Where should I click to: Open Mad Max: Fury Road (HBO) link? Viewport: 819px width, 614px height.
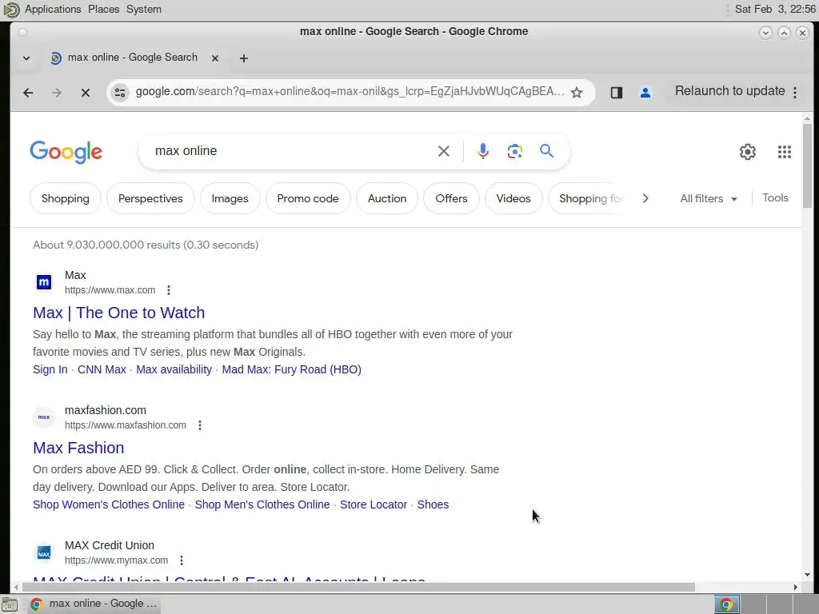click(x=291, y=370)
